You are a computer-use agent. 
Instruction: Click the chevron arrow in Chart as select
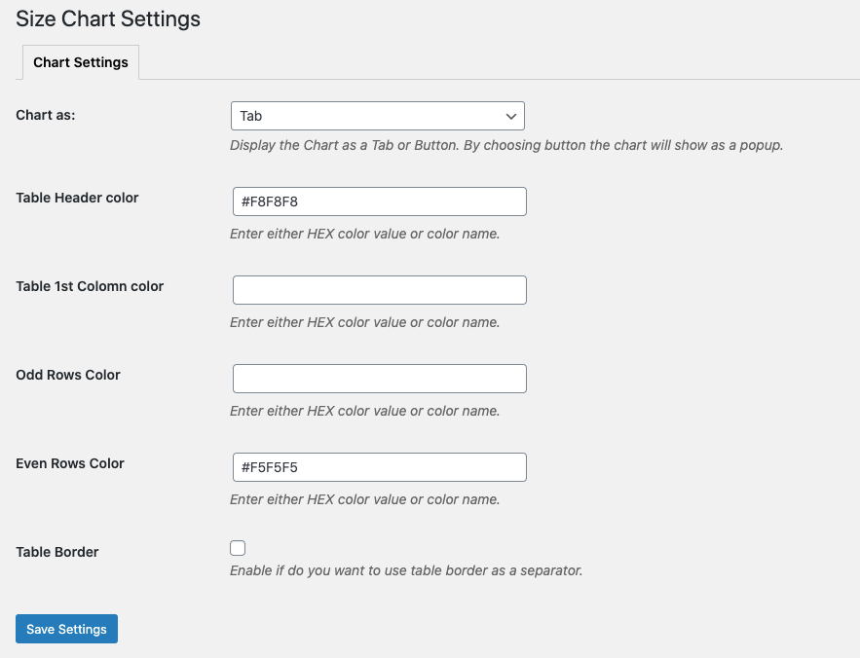(510, 116)
